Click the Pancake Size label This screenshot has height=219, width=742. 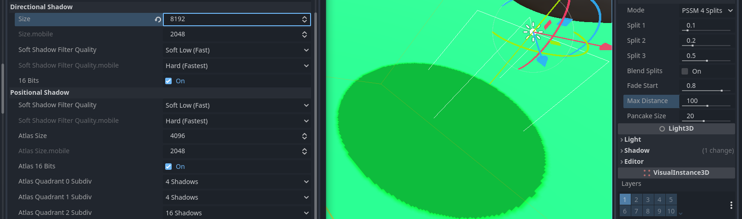pyautogui.click(x=646, y=116)
